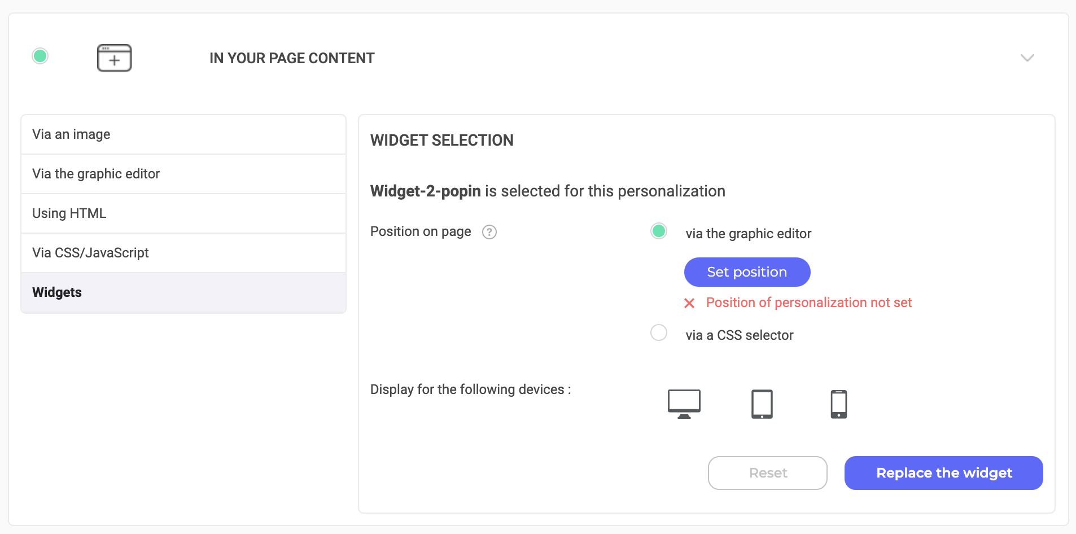Viewport: 1076px width, 534px height.
Task: Click the Set position button
Action: 747,272
